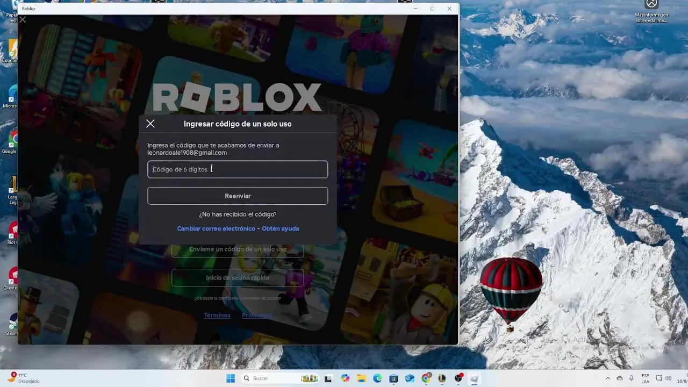This screenshot has width=688, height=387.
Task: Select the Counter-Strike desktop shortcut
Action: (11, 52)
